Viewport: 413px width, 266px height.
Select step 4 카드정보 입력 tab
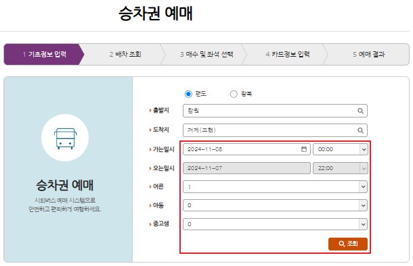(288, 55)
